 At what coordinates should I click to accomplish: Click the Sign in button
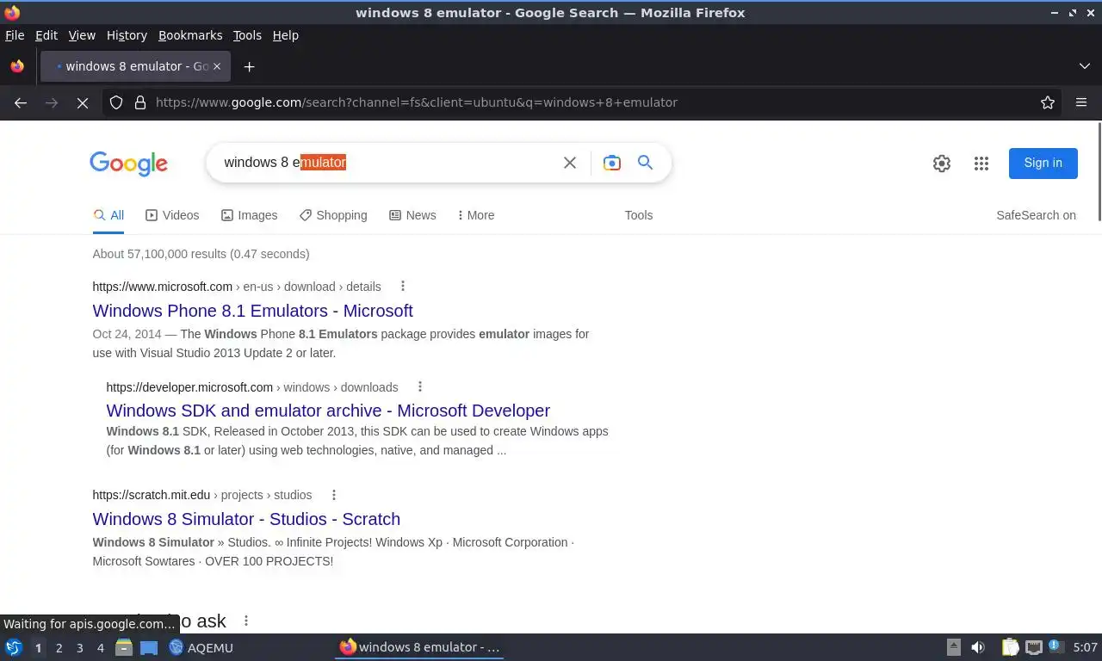point(1043,164)
